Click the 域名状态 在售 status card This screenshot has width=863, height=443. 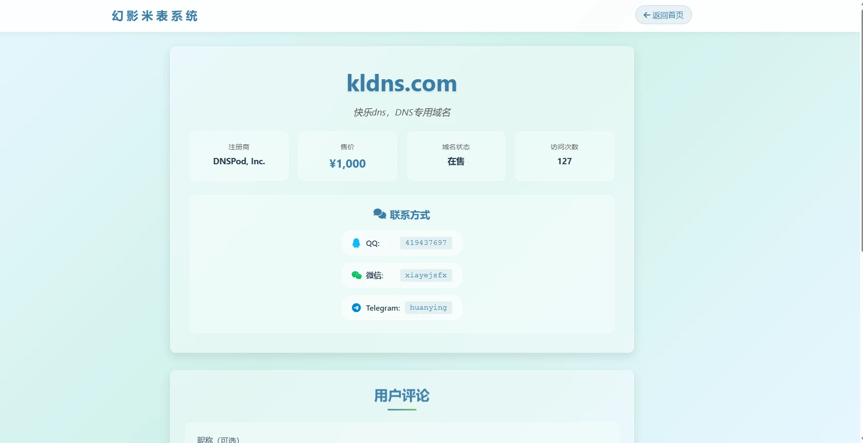pos(456,156)
